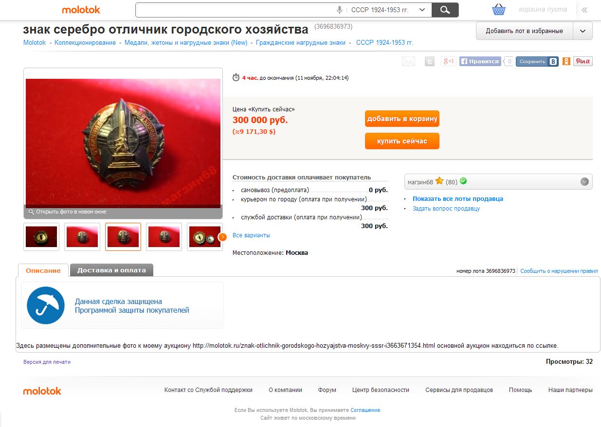Viewport: 601px width, 427px height.
Task: Open the shopping basket icon
Action: pyautogui.click(x=499, y=9)
